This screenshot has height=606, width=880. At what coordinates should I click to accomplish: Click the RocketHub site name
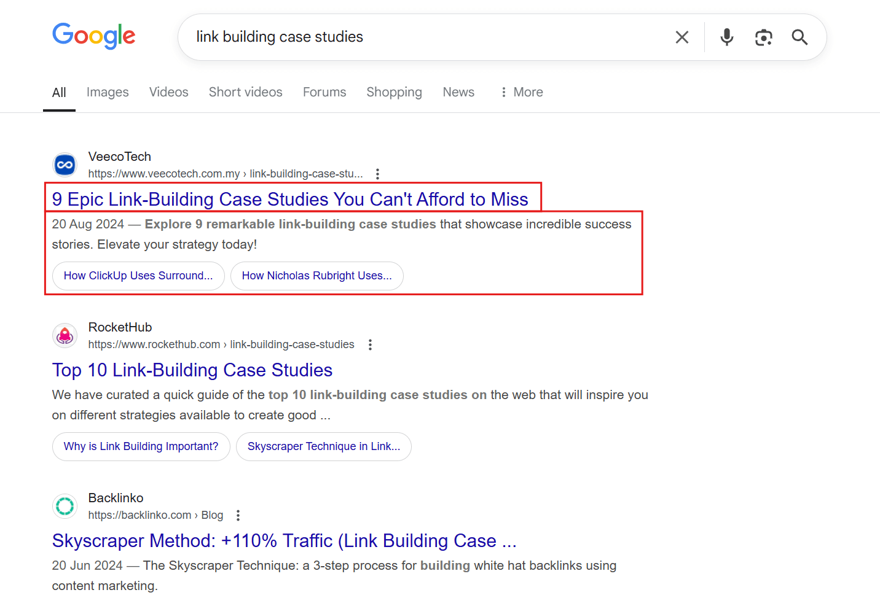pyautogui.click(x=120, y=327)
